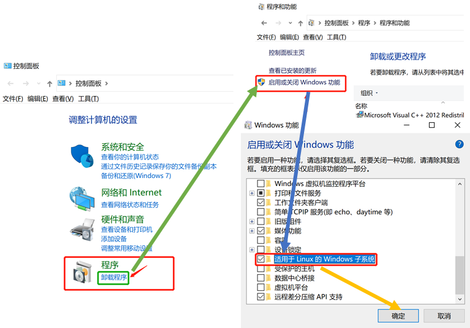470x328 pixels.
Task: Open 启用或关闭 Windows 功能 link
Action: click(x=304, y=82)
